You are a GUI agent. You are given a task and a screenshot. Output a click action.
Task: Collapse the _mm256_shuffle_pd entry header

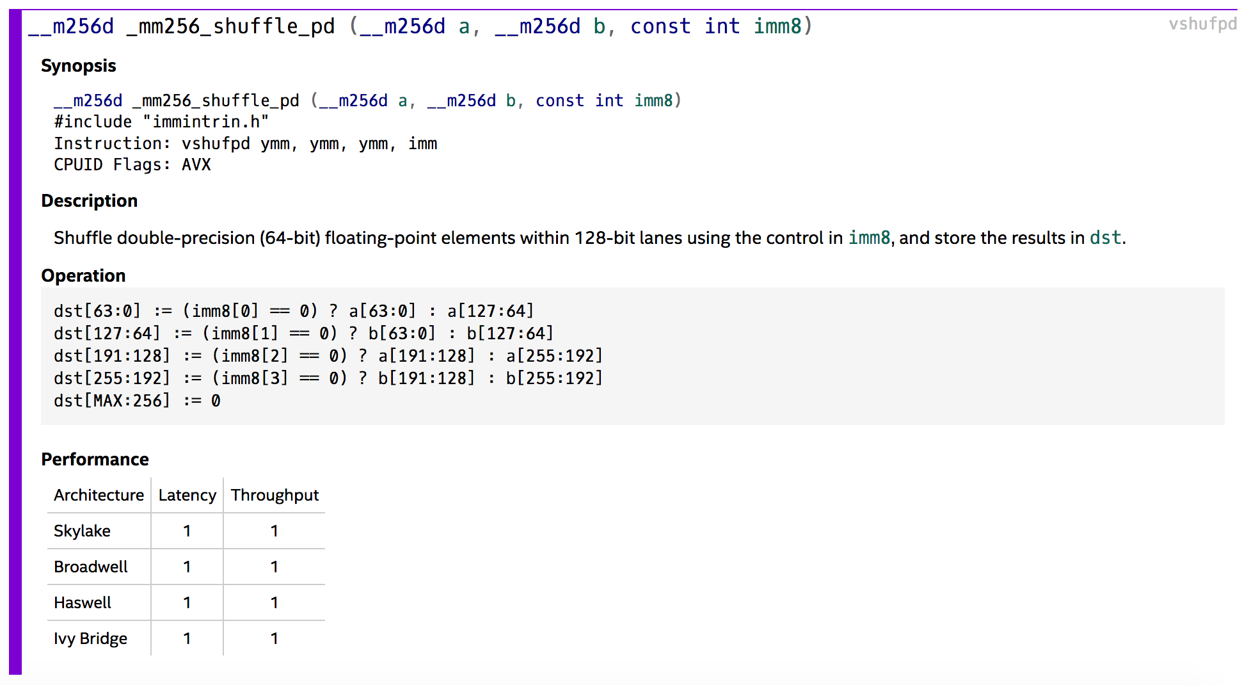420,26
